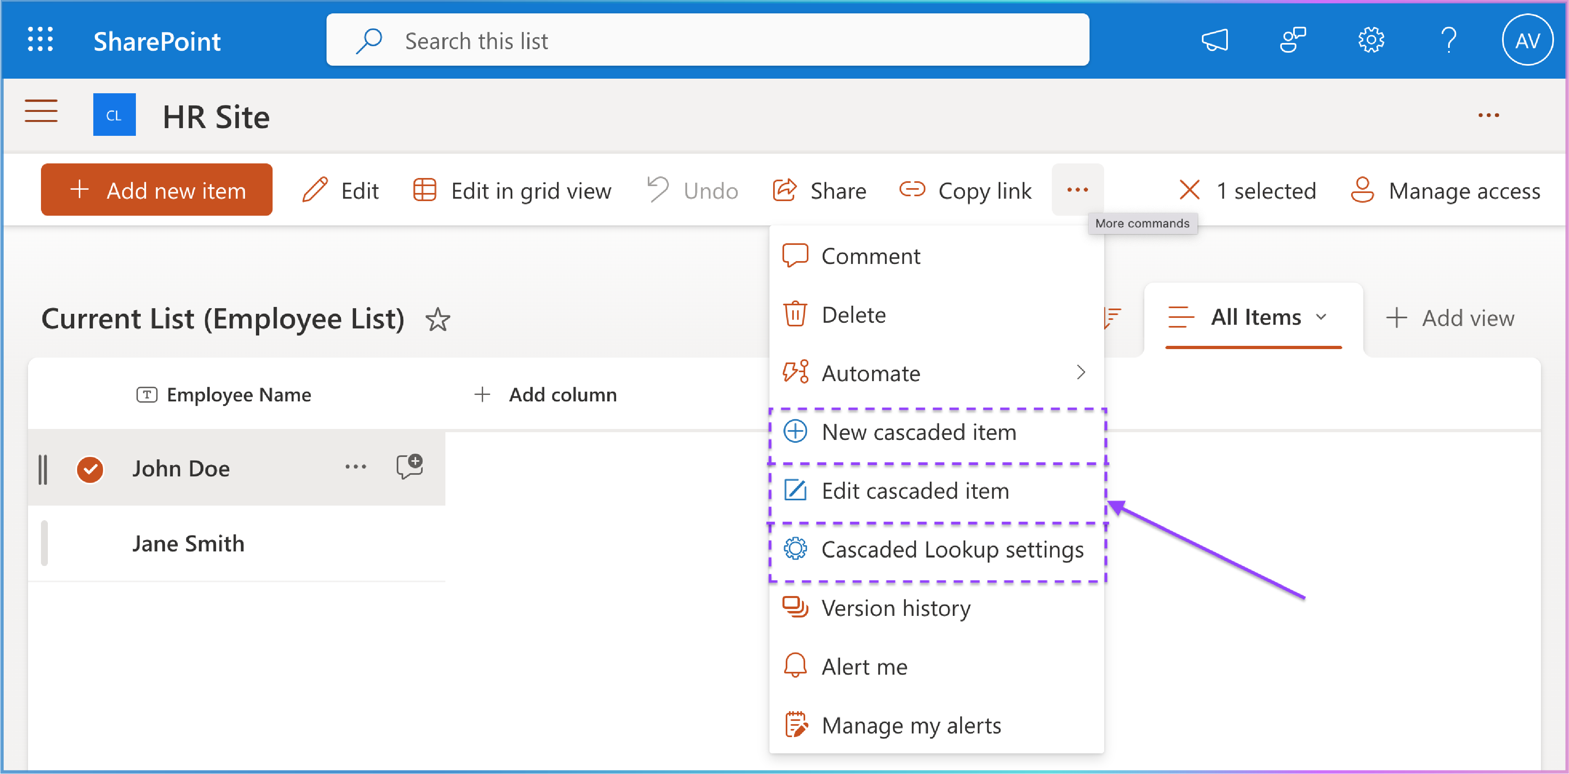Add comment on John Doe row

tap(409, 467)
